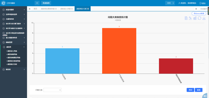Close the 战投统计分析 tab
The height and width of the screenshot is (98, 209).
(88, 9)
